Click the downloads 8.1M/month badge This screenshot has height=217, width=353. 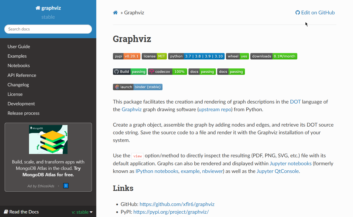pyautogui.click(x=274, y=56)
